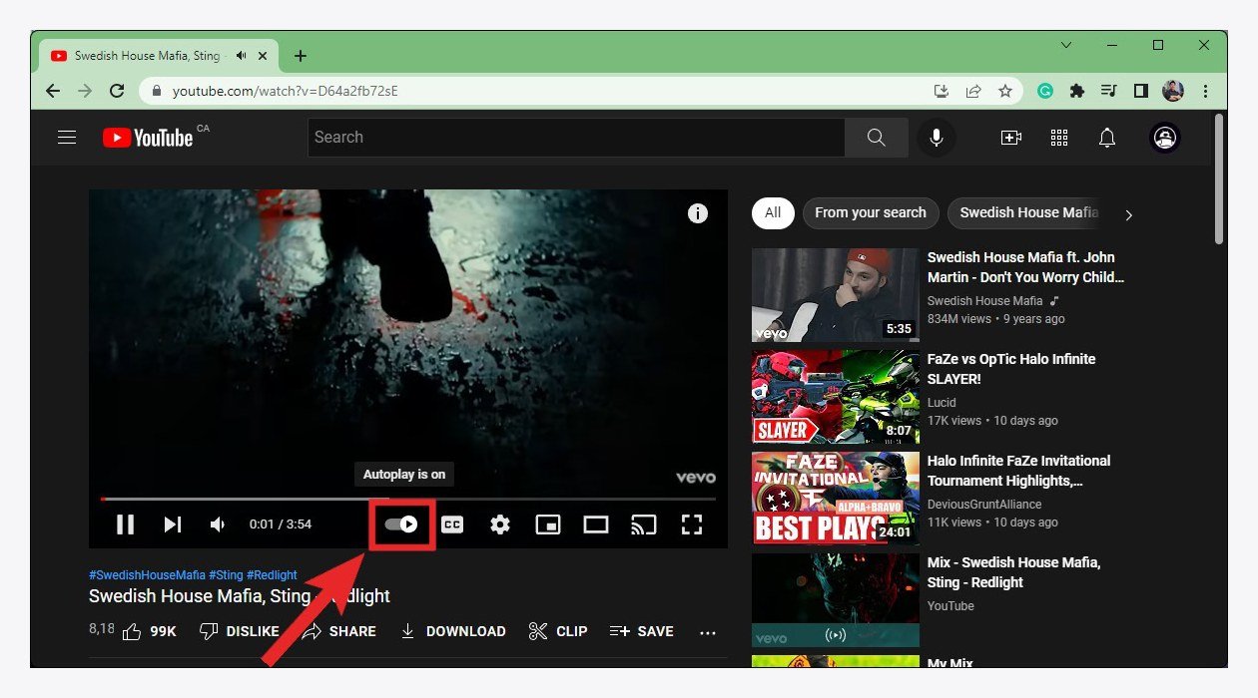1258x698 pixels.
Task: Open the Create video menu
Action: click(x=1011, y=138)
